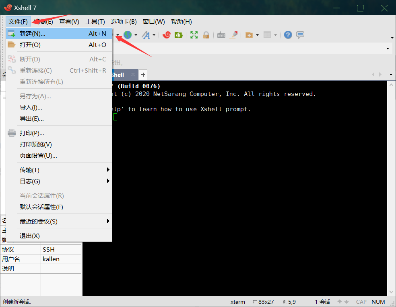Image resolution: width=396 pixels, height=307 pixels.
Task: Open the 文件(F) menu
Action: (x=18, y=21)
